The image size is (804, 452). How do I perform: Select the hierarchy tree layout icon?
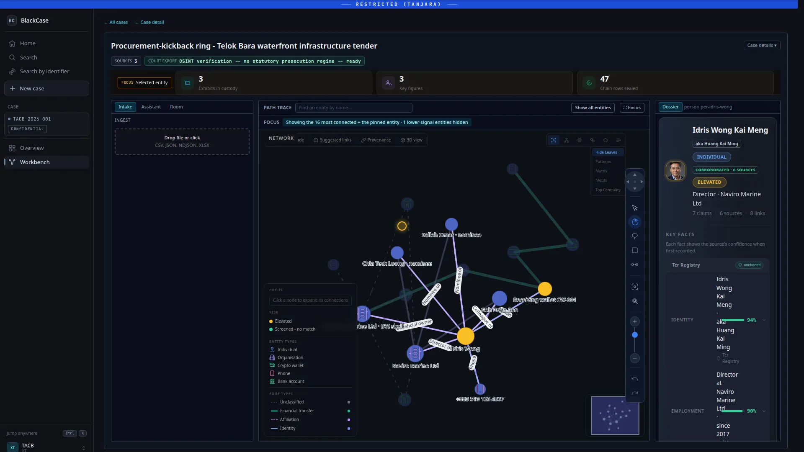(x=567, y=140)
